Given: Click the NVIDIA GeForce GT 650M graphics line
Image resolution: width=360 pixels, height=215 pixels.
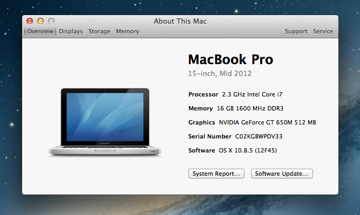Looking at the screenshot, I should 252,122.
